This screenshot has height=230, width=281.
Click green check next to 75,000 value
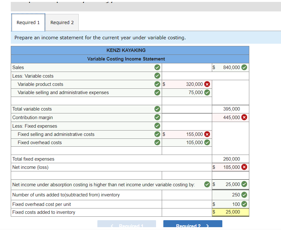[207, 93]
